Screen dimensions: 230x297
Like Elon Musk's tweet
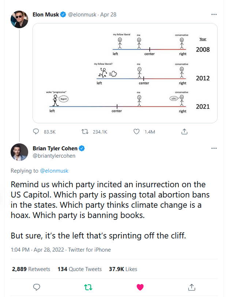[137, 131]
